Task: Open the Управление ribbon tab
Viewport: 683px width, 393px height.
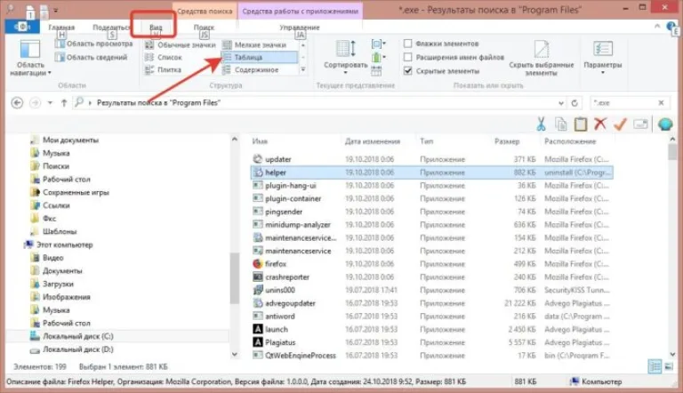Action: (300, 27)
